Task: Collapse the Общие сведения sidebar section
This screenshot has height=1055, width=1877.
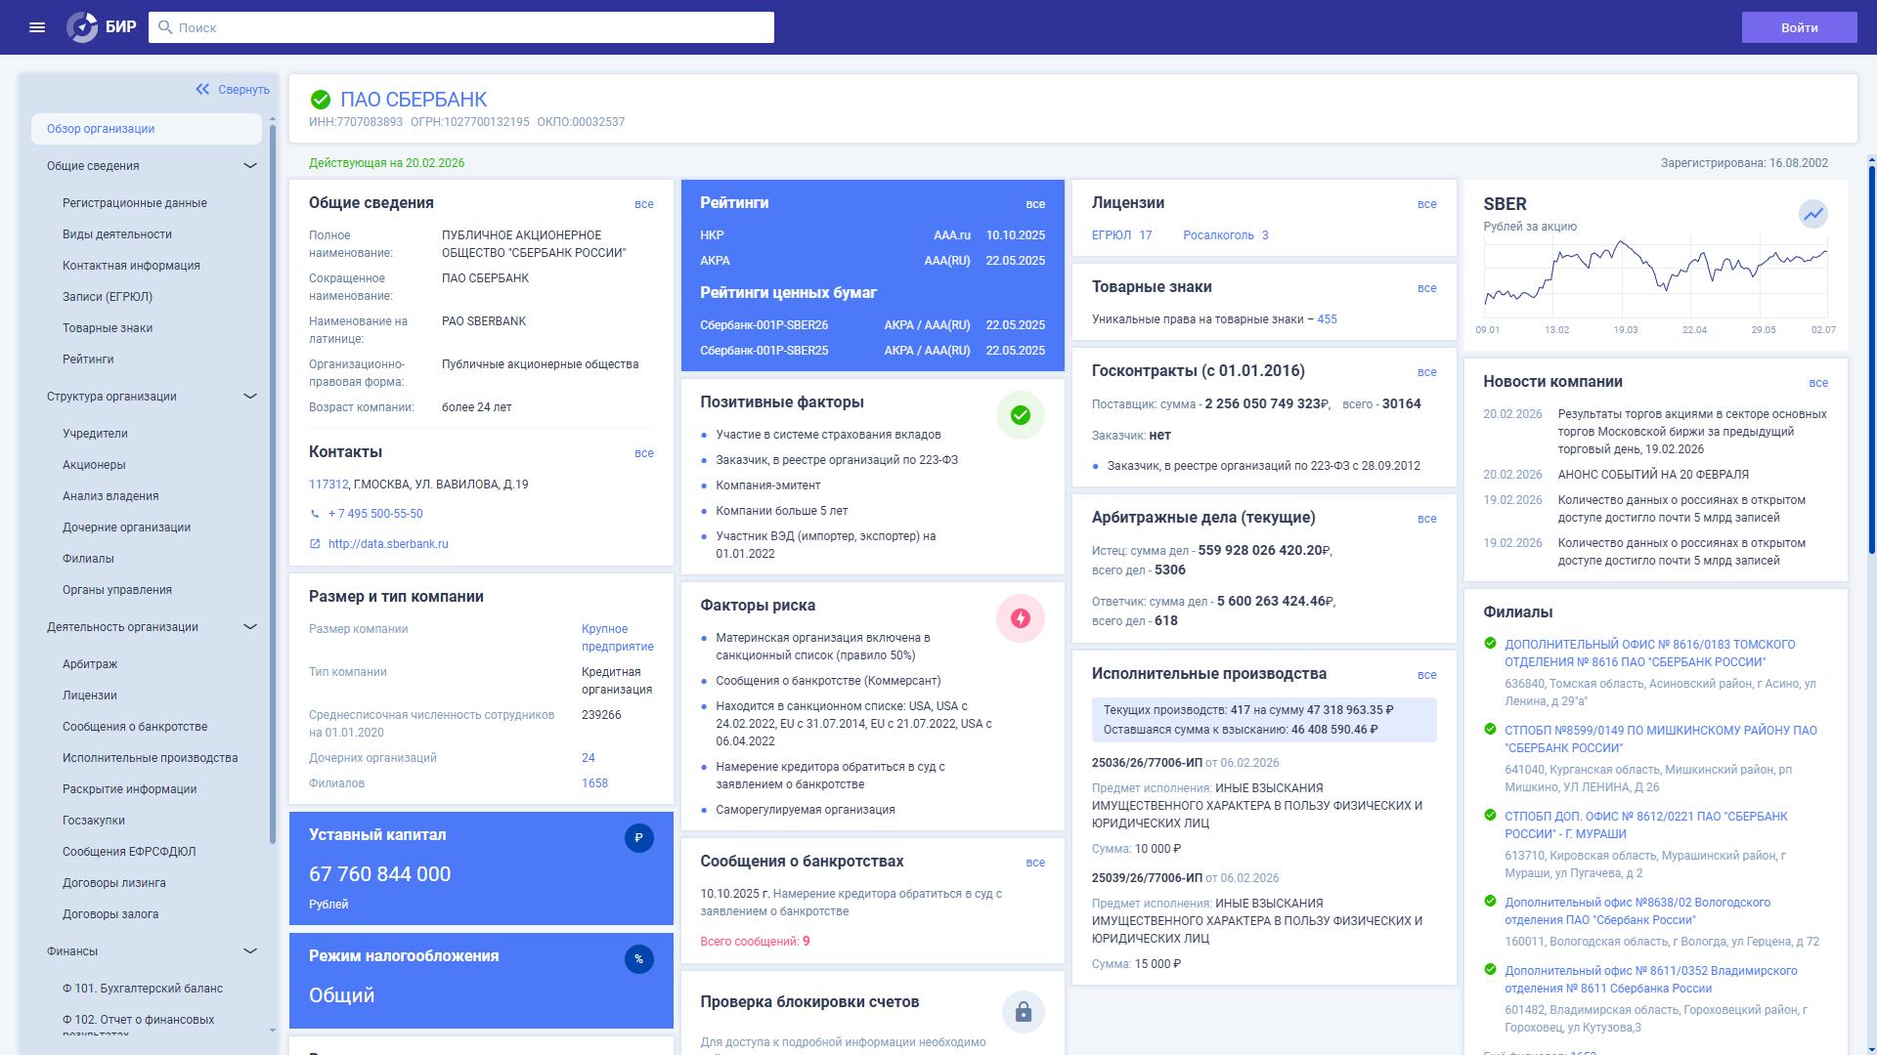Action: pyautogui.click(x=250, y=166)
